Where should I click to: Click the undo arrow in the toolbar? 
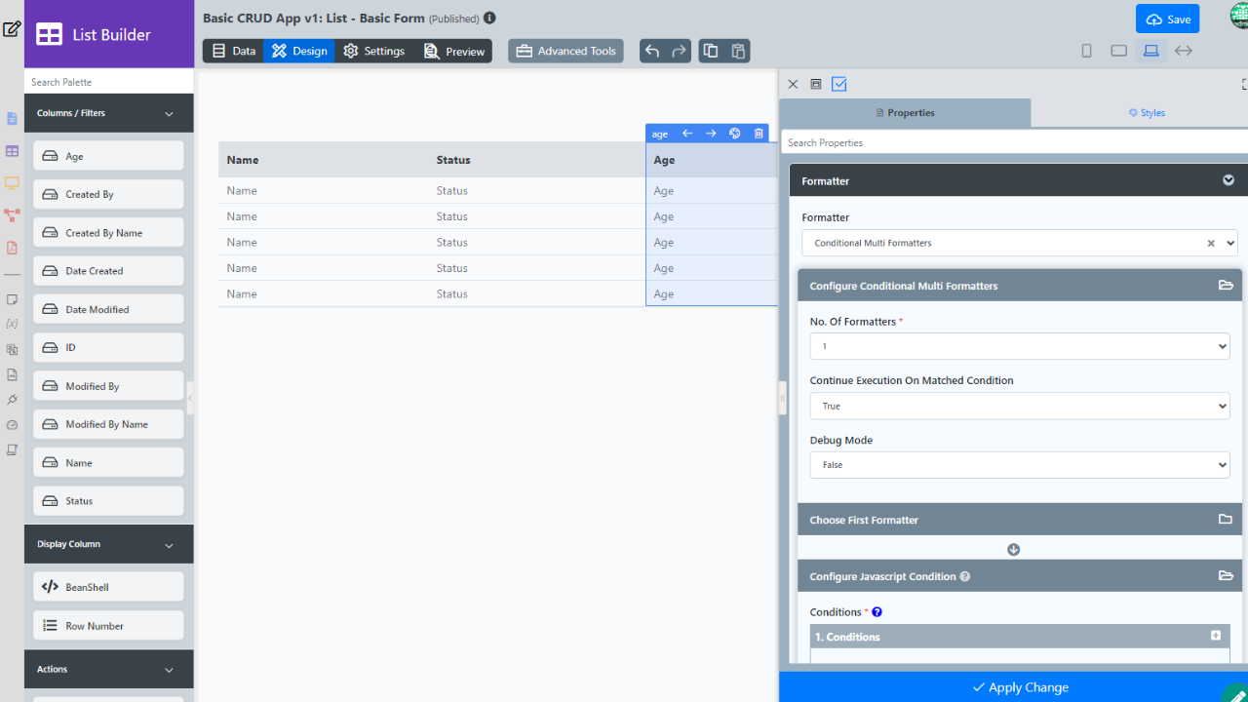click(652, 51)
